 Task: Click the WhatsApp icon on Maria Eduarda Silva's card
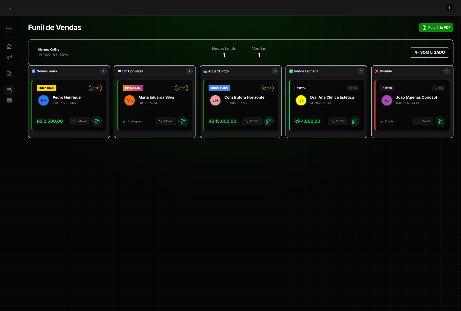click(x=183, y=121)
